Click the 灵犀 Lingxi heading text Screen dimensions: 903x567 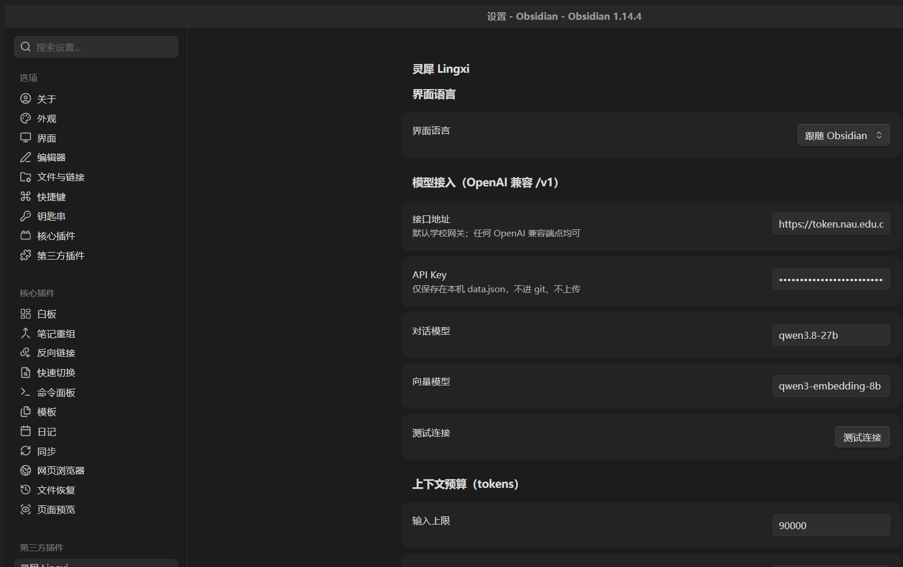pyautogui.click(x=441, y=69)
